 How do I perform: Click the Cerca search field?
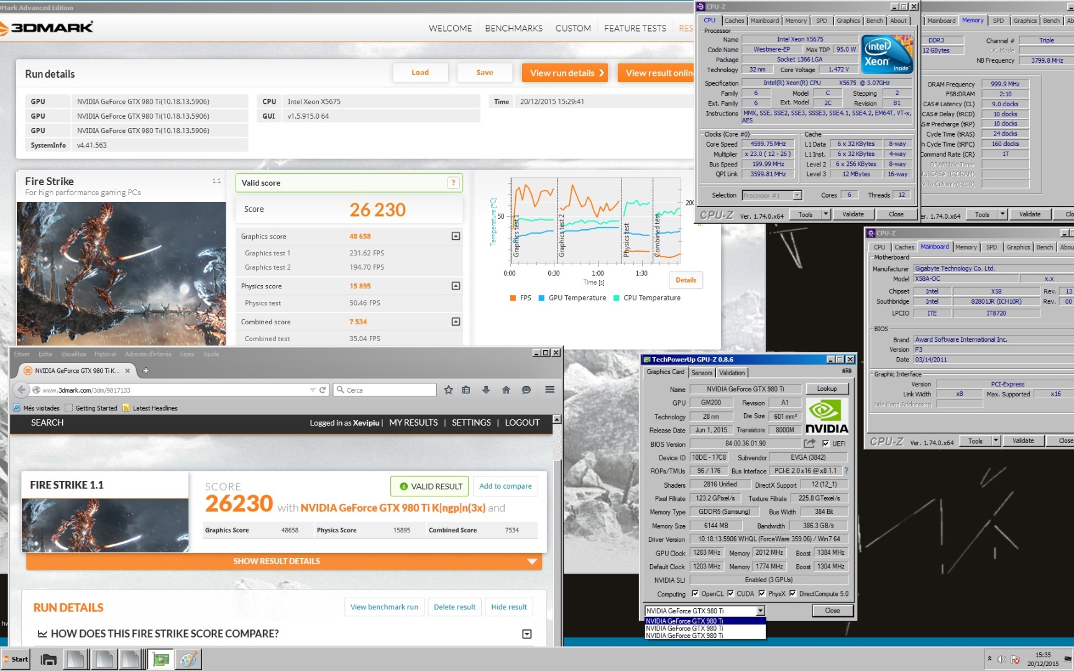tap(385, 390)
